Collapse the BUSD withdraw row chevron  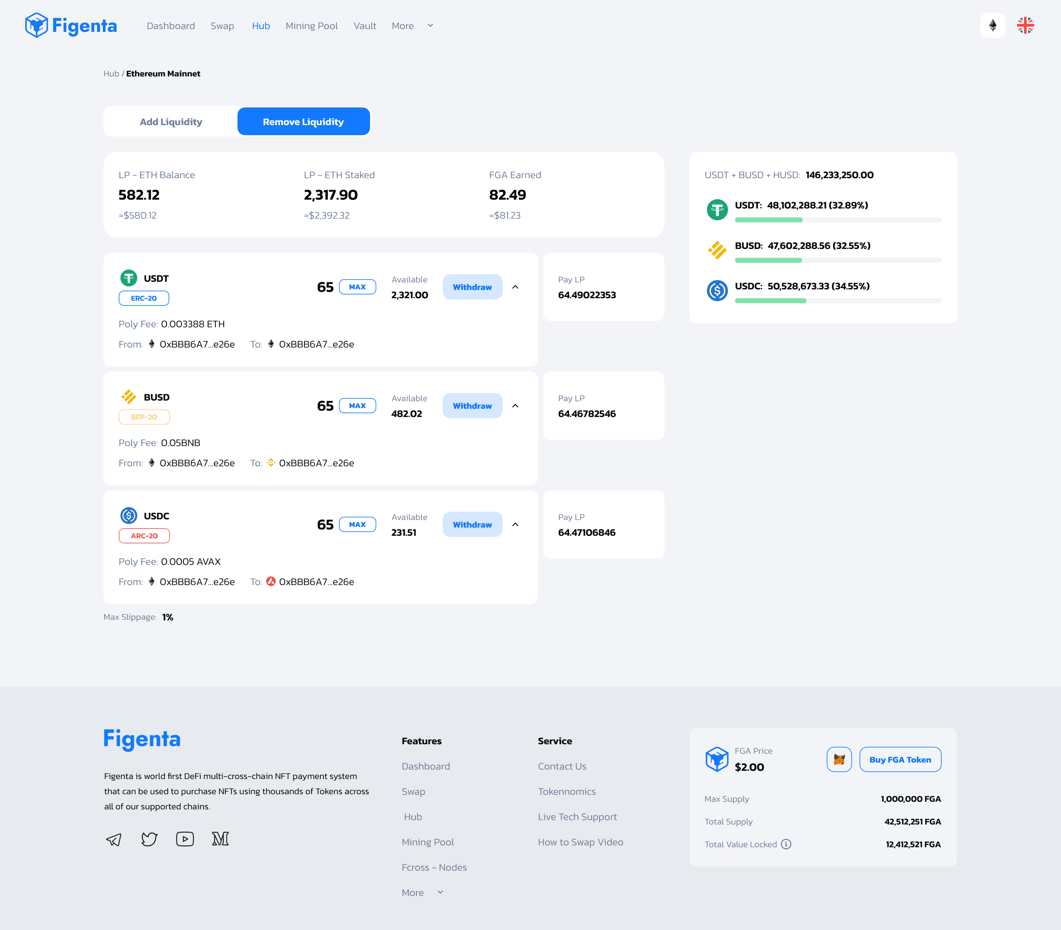(515, 406)
